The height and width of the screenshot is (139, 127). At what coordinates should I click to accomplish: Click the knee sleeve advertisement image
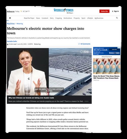107,66
